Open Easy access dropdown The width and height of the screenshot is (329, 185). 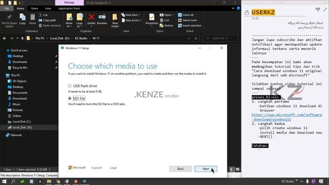132,21
